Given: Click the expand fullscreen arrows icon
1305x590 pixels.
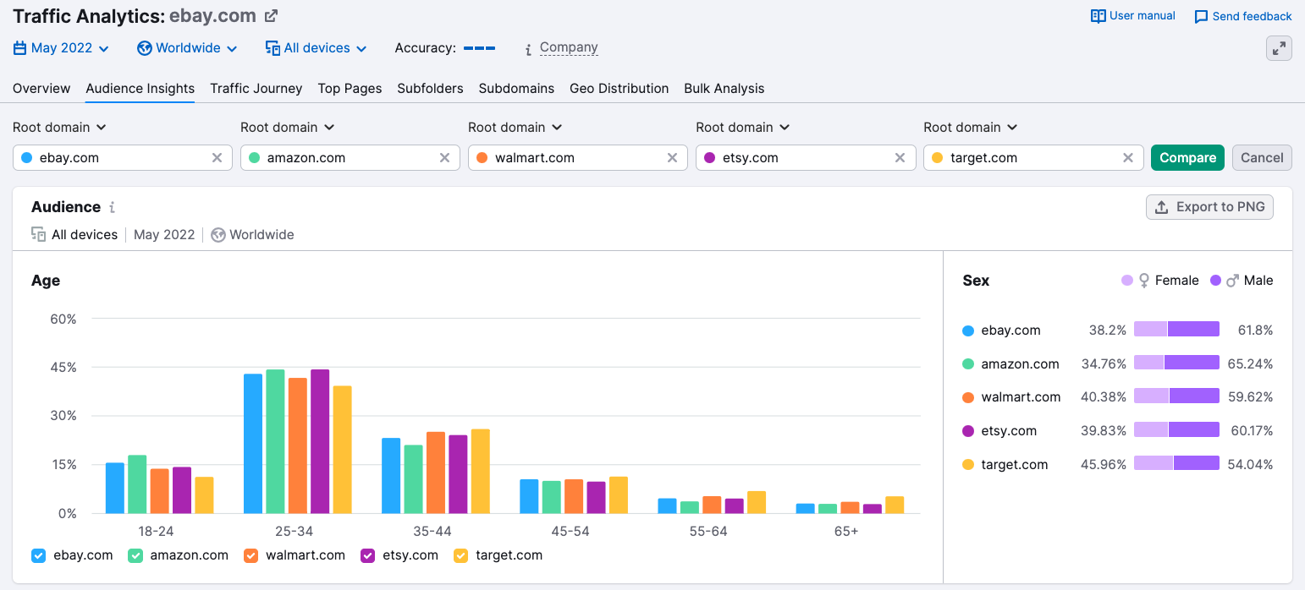Looking at the screenshot, I should pos(1279,48).
